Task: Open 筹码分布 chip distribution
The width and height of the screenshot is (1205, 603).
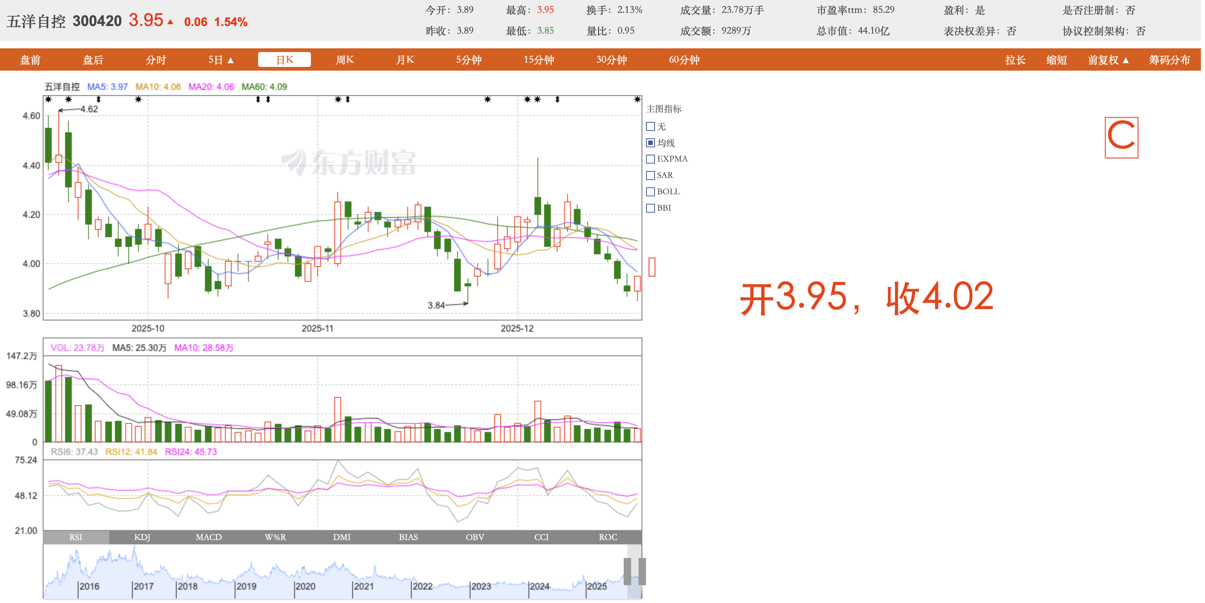Action: (x=1169, y=60)
